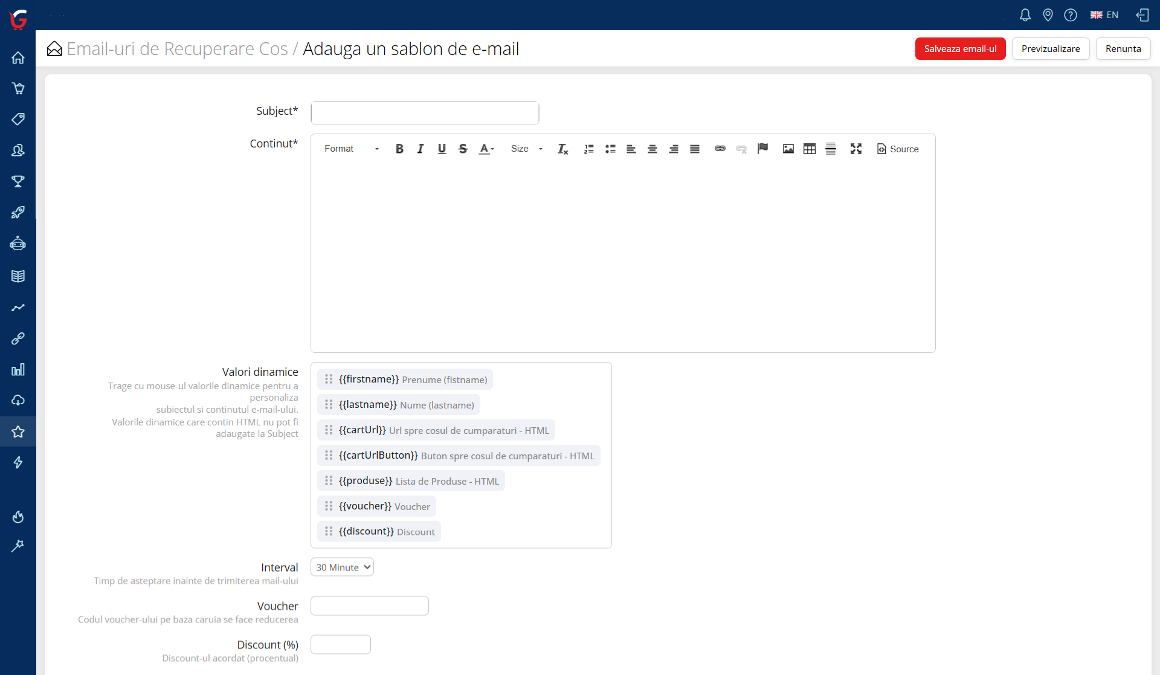1160x675 pixels.
Task: Open the Format dropdown
Action: (351, 149)
